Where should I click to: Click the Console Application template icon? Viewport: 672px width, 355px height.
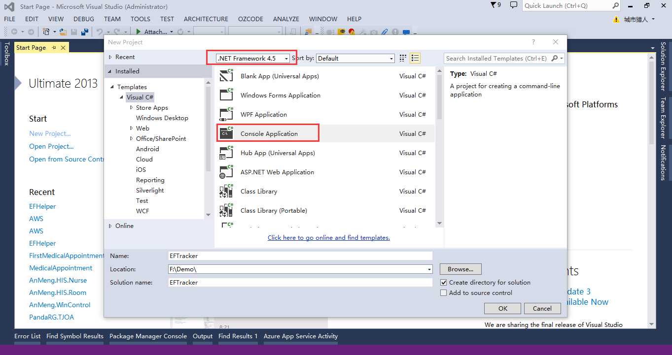(226, 133)
